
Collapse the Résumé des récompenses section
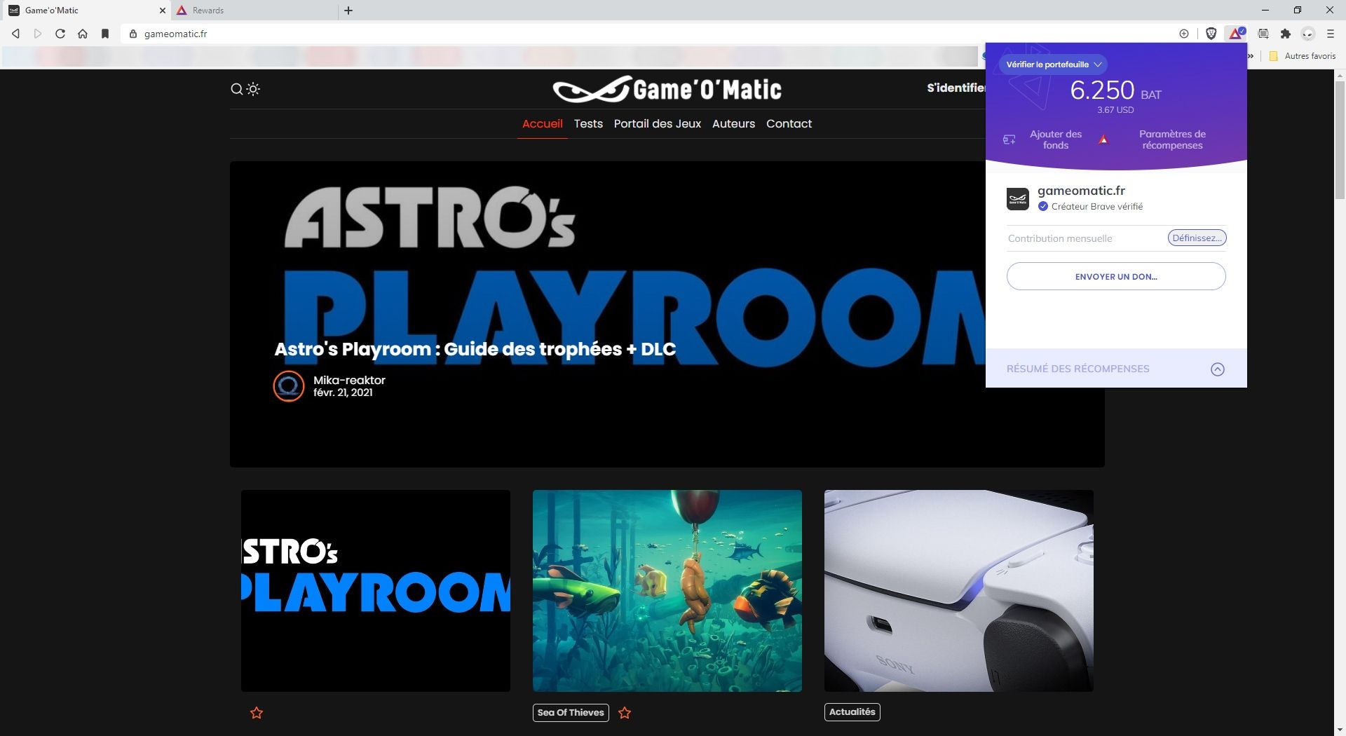[1218, 369]
